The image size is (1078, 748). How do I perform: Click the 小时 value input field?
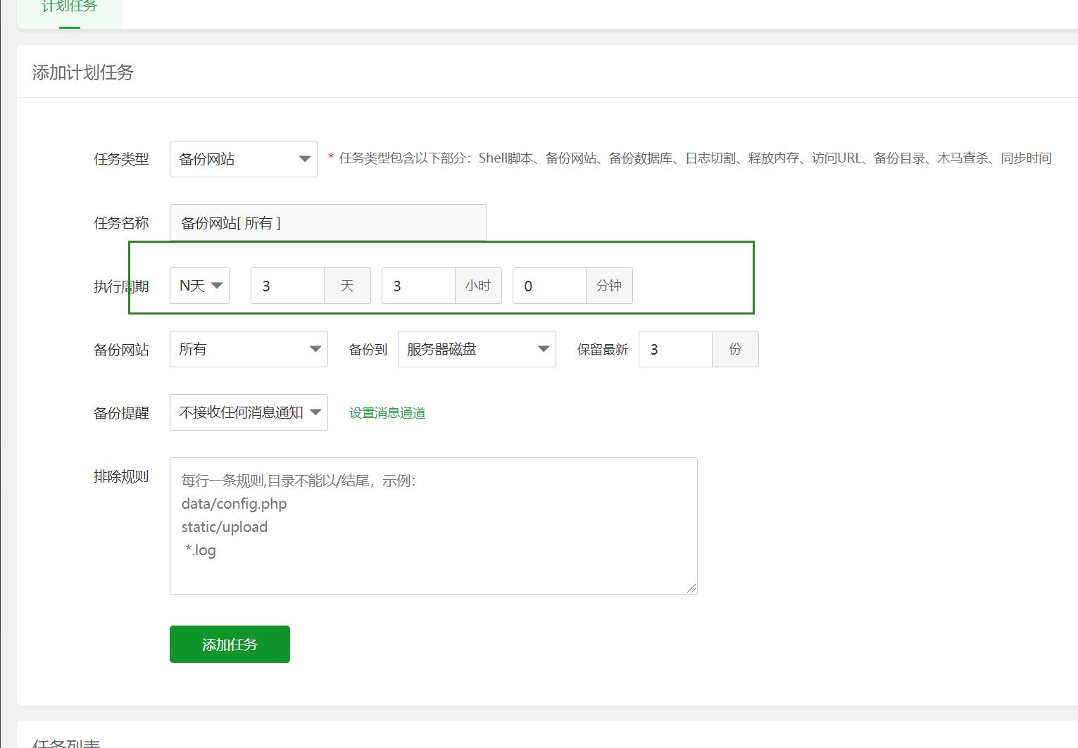click(x=418, y=286)
